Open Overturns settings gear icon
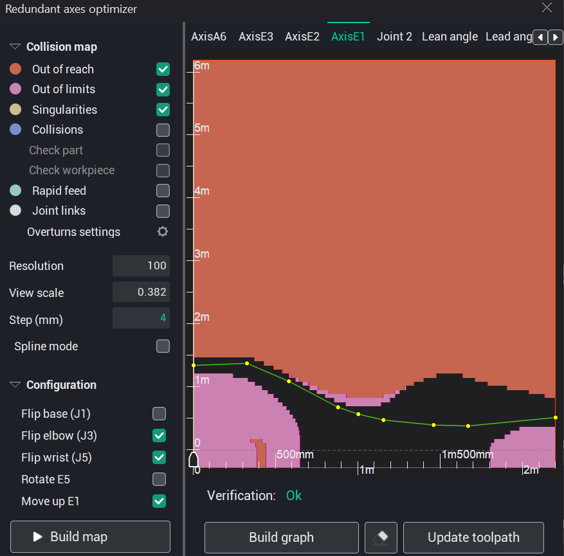564x556 pixels. (x=163, y=231)
